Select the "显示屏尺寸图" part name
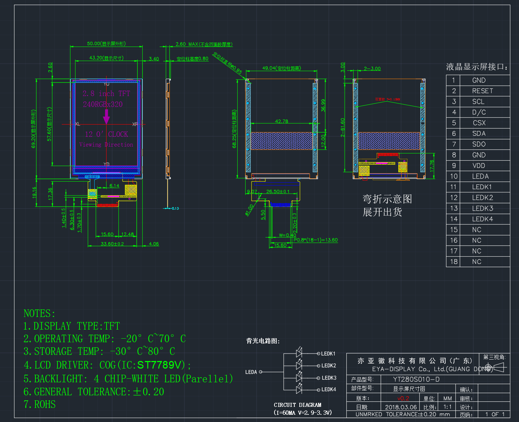 click(409, 389)
